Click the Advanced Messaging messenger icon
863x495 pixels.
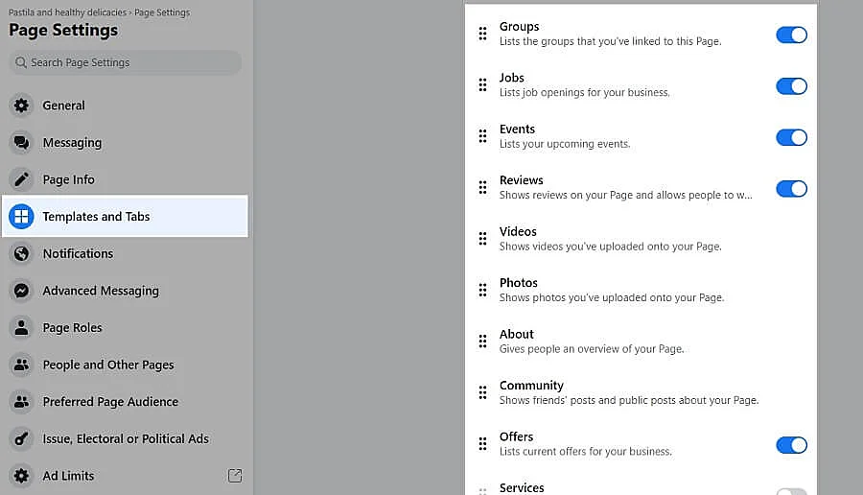[21, 291]
